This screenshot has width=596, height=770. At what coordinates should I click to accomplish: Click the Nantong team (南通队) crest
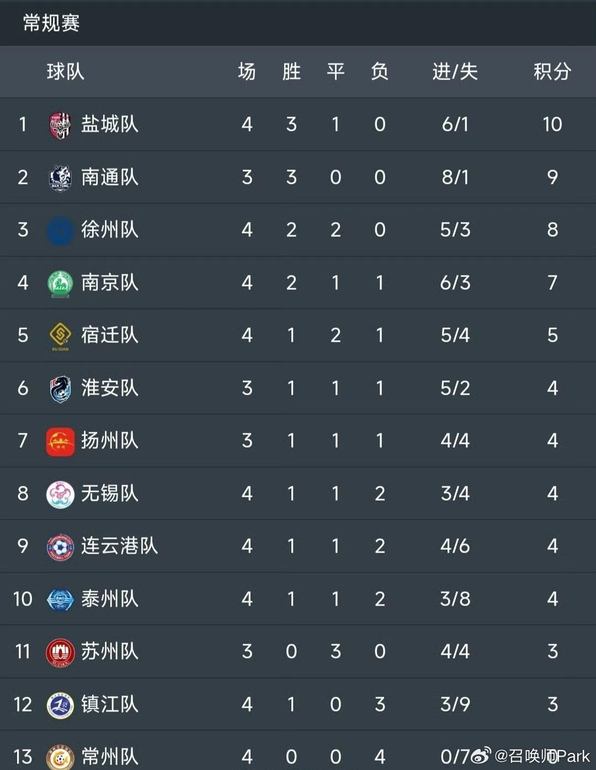pos(60,177)
